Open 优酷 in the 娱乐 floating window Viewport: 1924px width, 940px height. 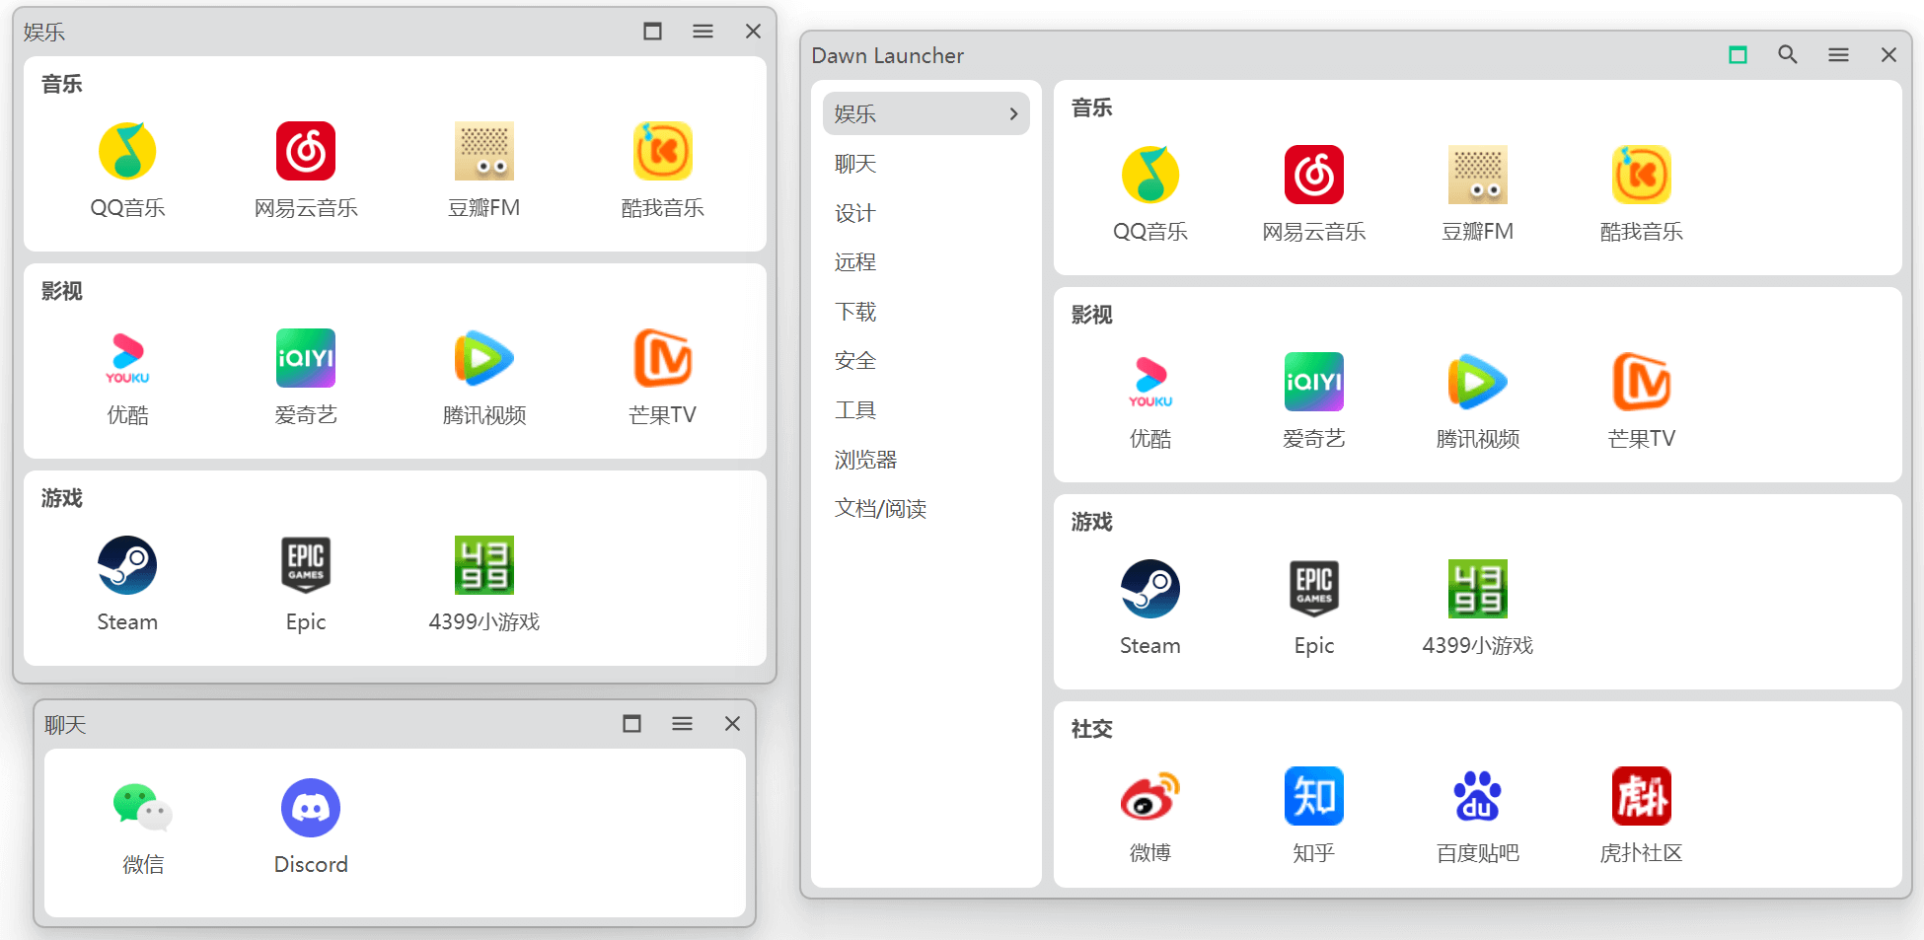pos(127,378)
